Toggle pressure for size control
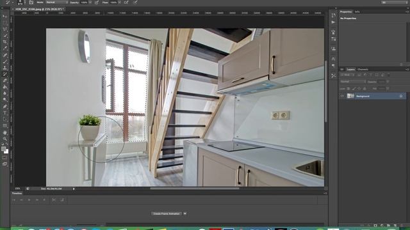The width and height of the screenshot is (410, 230). pyautogui.click(x=135, y=3)
